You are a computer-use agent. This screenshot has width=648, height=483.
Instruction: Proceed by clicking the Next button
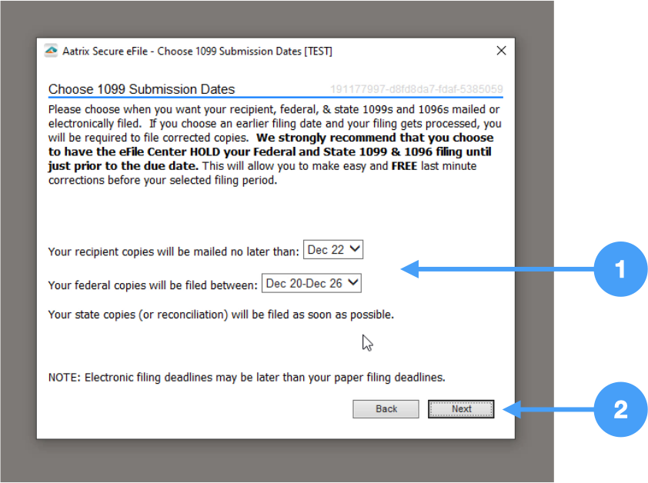(461, 409)
